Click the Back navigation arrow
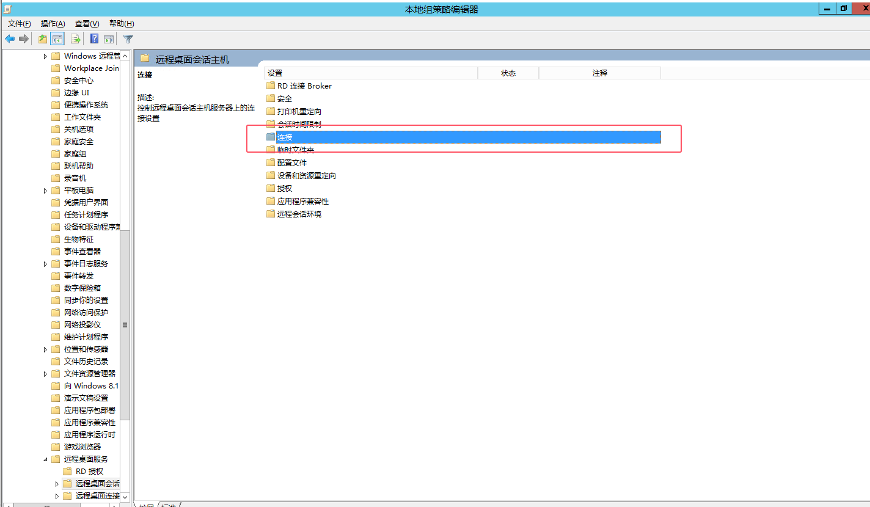This screenshot has width=870, height=507. point(10,38)
